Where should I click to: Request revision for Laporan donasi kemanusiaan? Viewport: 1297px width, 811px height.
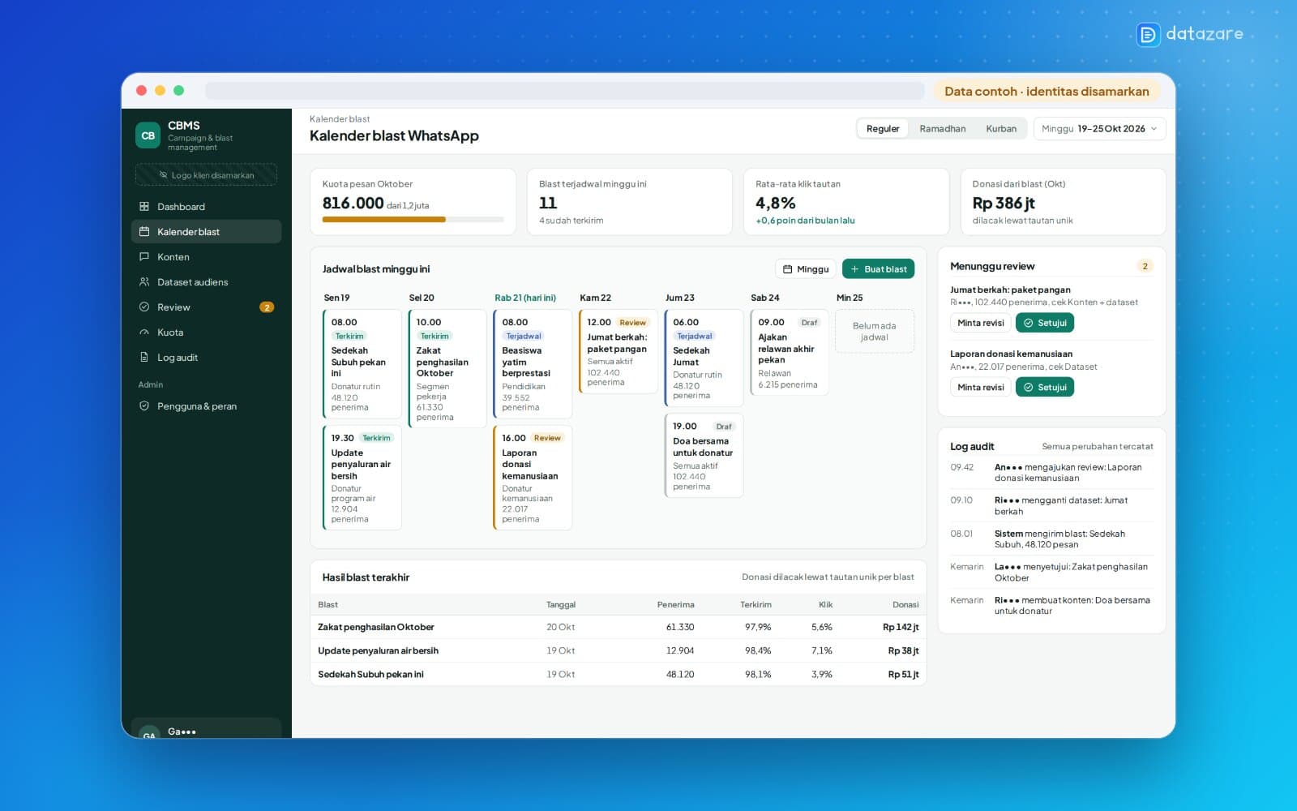point(980,388)
